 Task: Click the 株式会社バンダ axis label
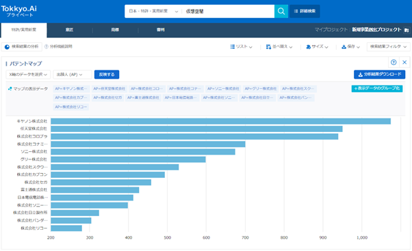[x=32, y=220]
